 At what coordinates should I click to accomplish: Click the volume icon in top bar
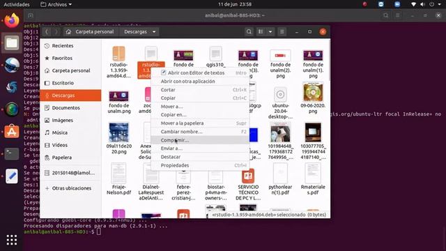423,4
